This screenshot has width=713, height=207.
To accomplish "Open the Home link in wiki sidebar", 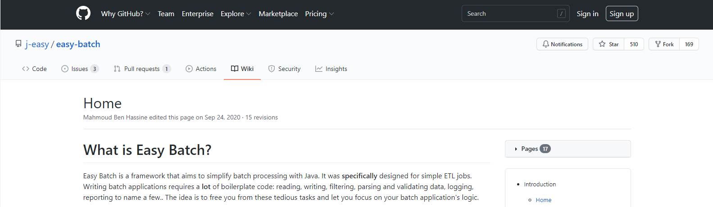I will (544, 200).
